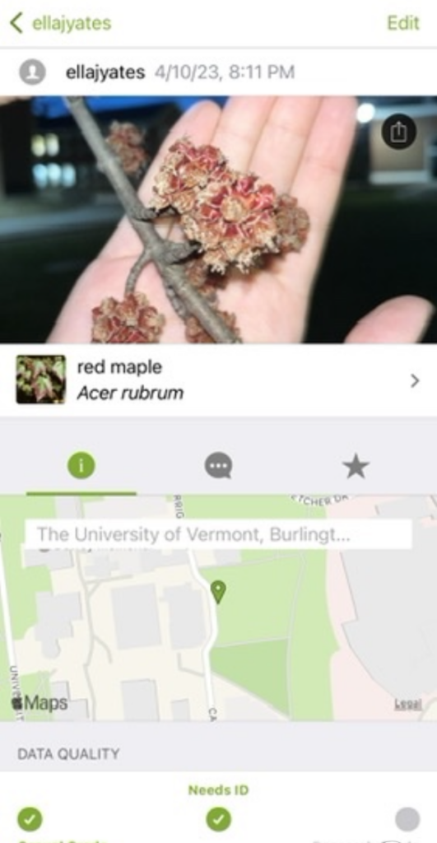Select the info tab icon
This screenshot has width=437, height=843.
coord(81,466)
